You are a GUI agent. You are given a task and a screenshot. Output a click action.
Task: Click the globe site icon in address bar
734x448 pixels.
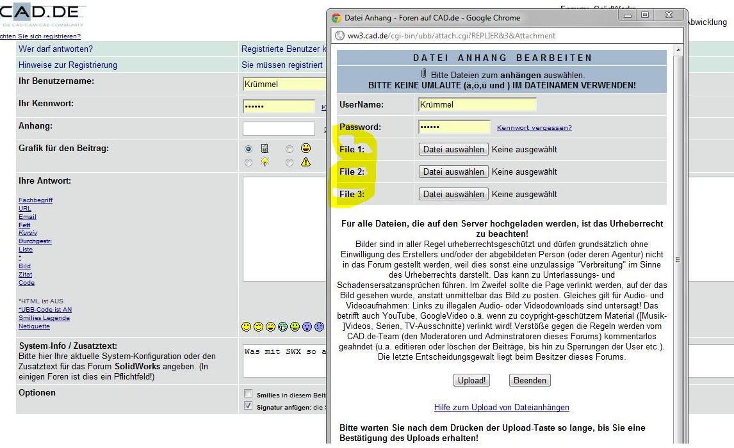tap(340, 36)
